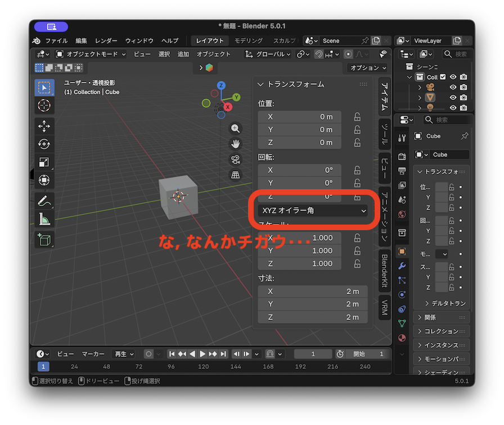504x425 pixels.
Task: Open World properties tab icon
Action: pyautogui.click(x=402, y=214)
